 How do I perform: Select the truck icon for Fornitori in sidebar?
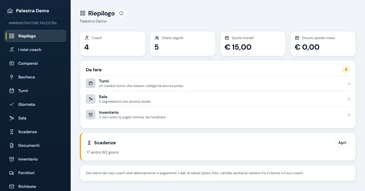click(x=12, y=173)
